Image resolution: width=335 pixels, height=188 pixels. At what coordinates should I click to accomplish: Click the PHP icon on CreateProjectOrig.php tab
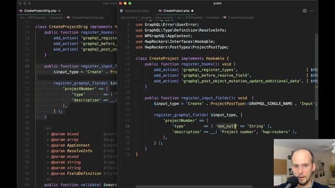pos(21,11)
